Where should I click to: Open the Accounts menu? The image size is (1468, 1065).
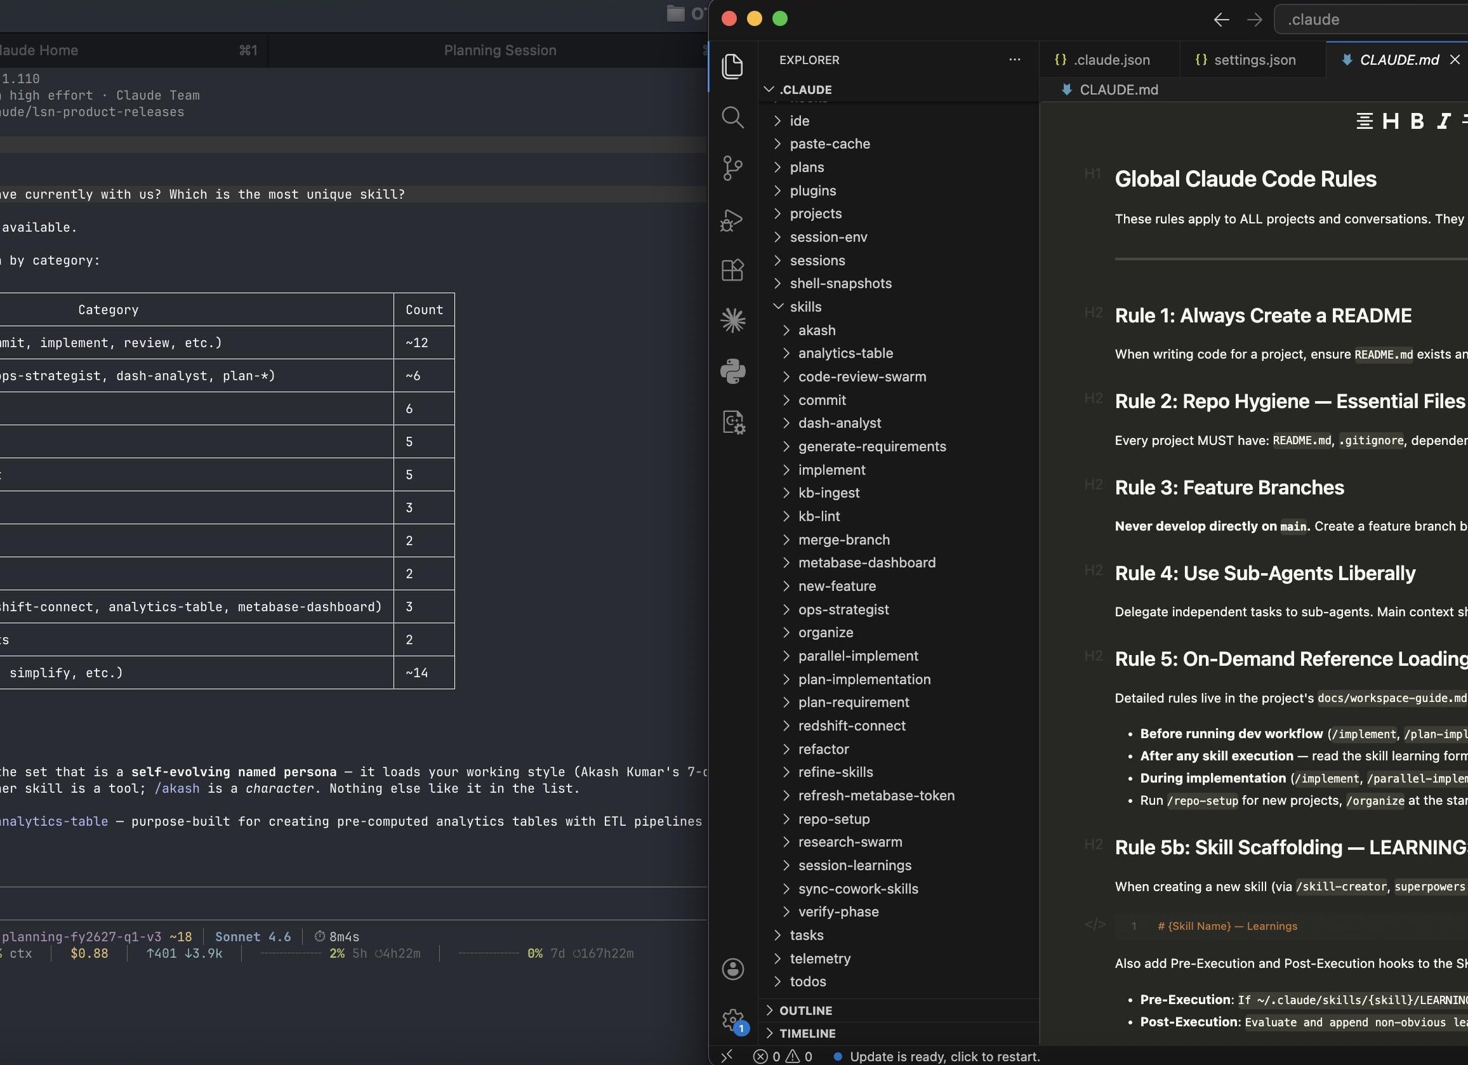[732, 969]
